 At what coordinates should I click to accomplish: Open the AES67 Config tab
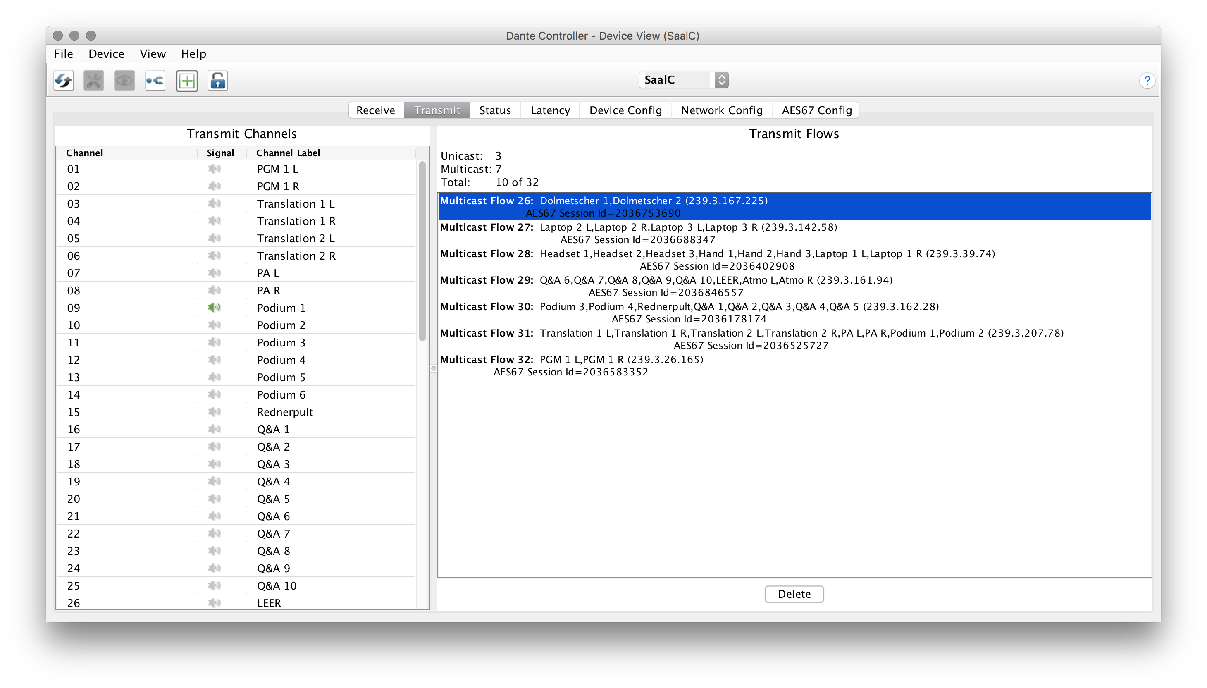tap(816, 110)
